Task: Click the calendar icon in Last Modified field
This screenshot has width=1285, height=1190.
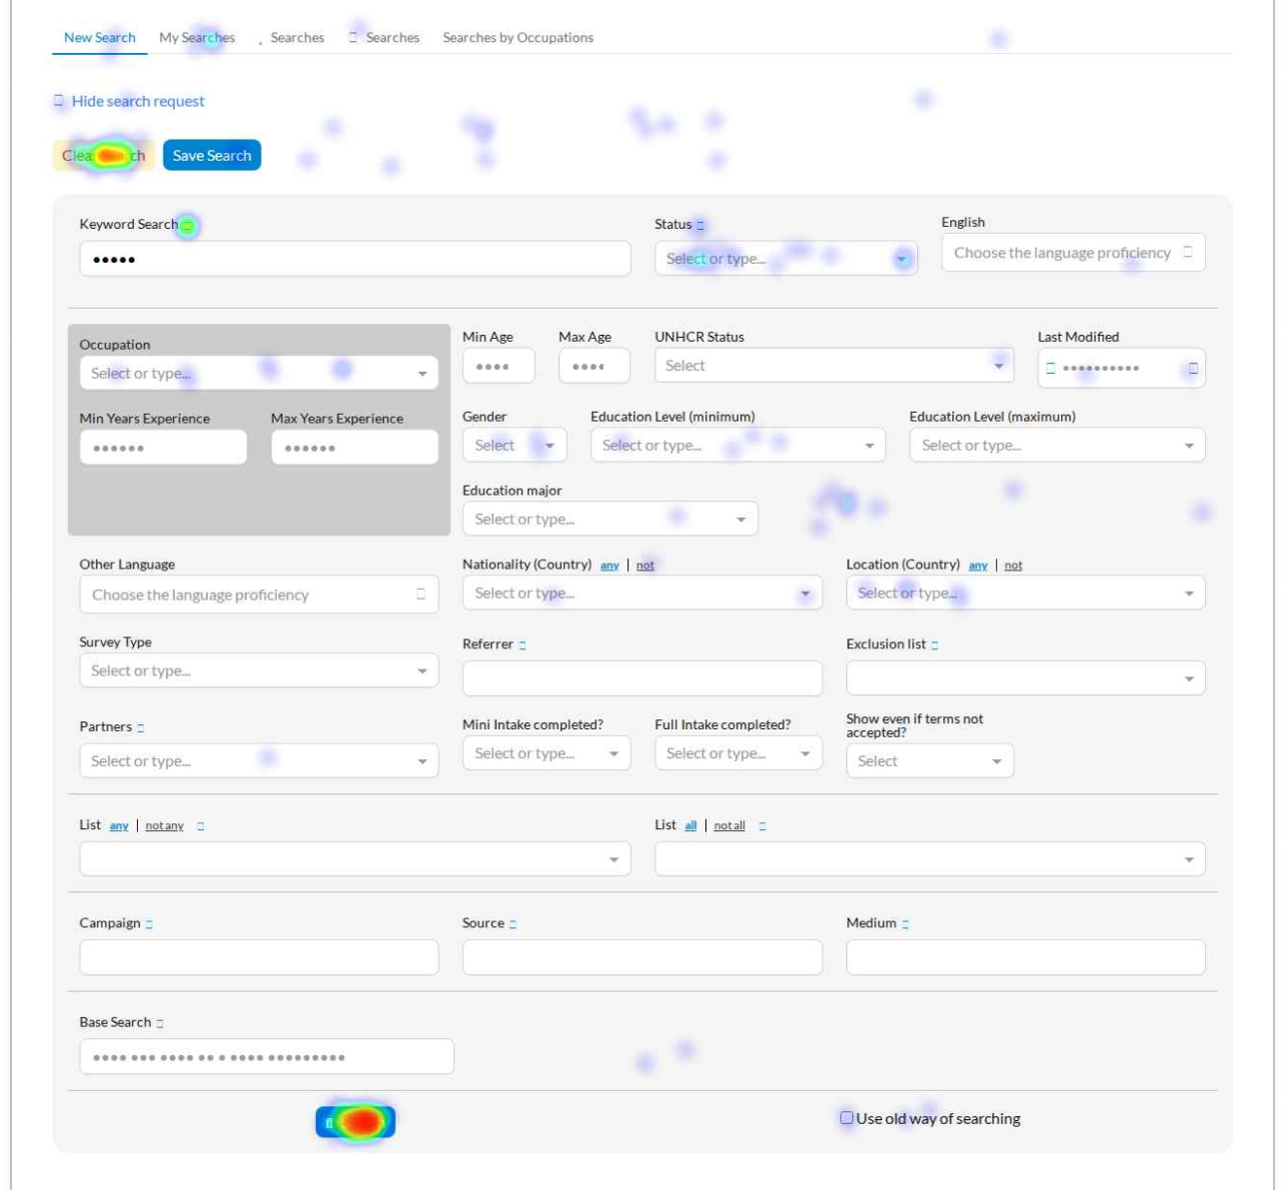Action: point(1049,368)
